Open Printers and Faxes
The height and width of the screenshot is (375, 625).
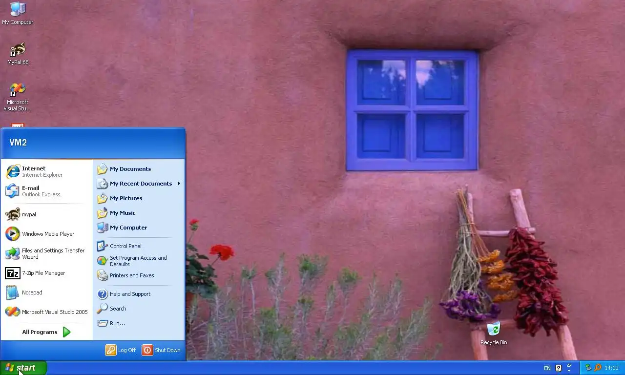tap(139, 275)
